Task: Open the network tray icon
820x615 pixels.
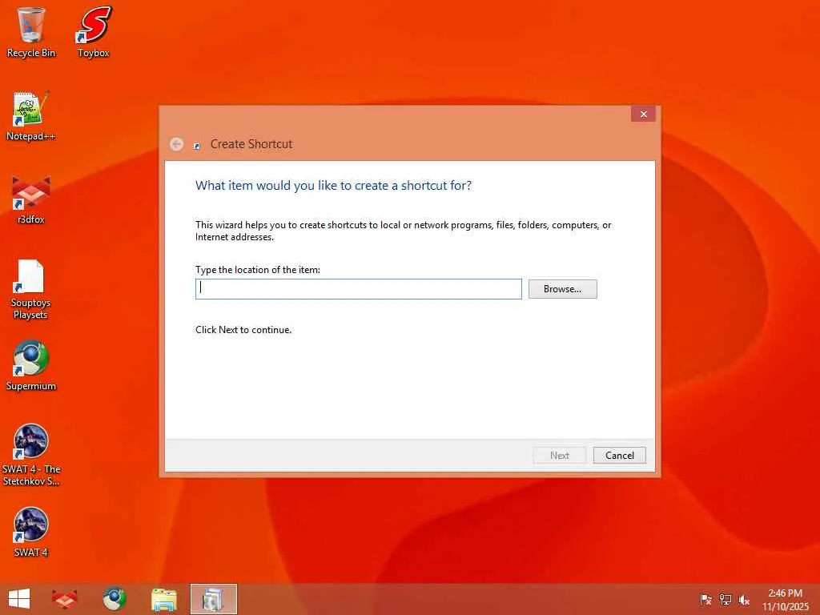Action: 726,600
